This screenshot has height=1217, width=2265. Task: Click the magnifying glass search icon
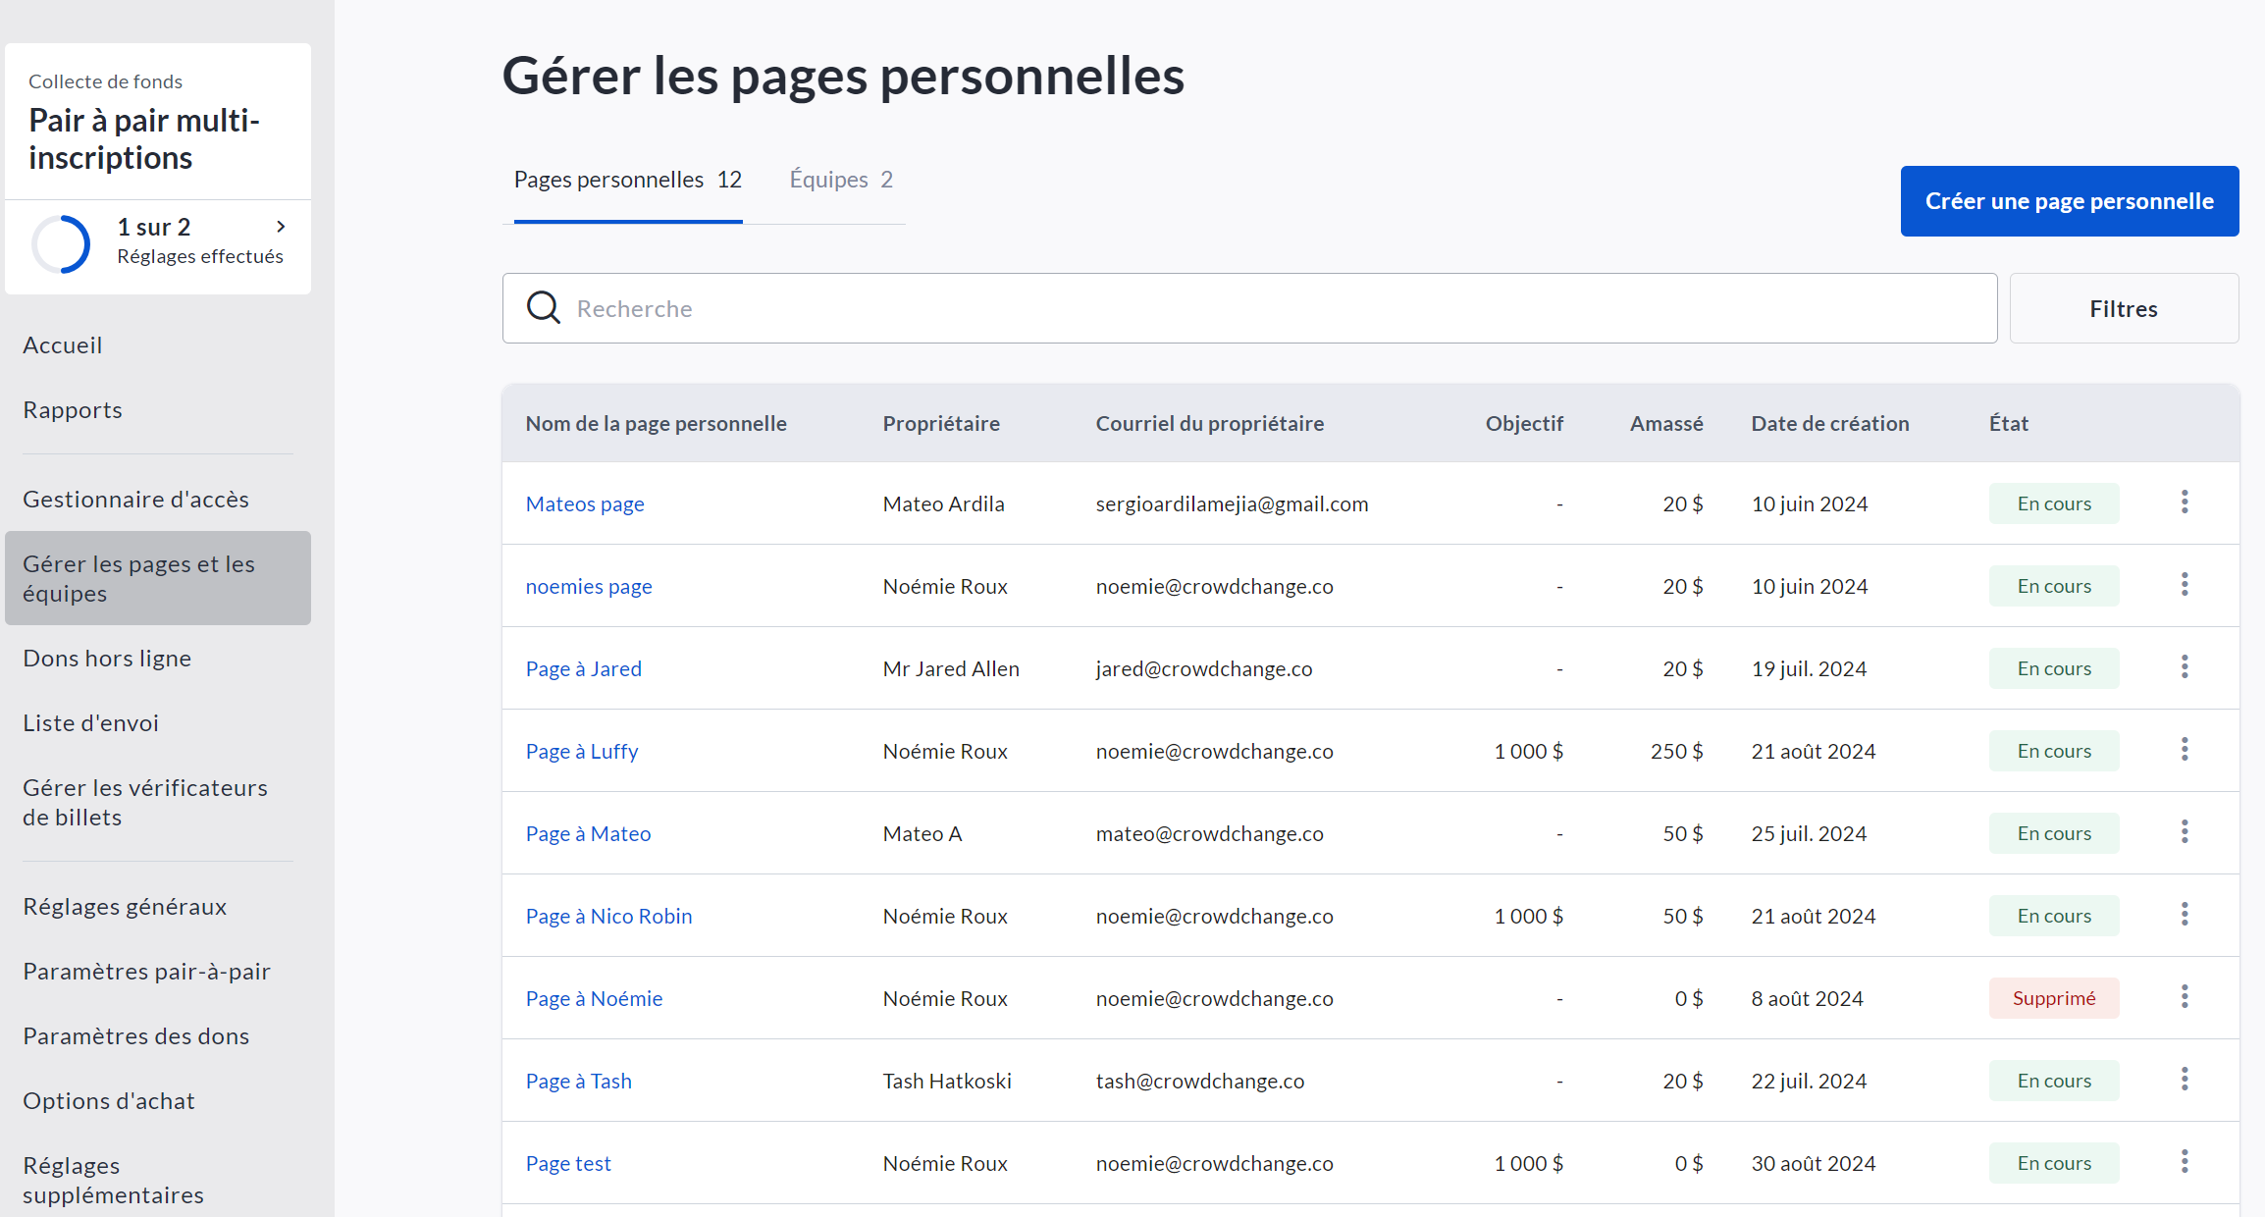(x=544, y=308)
